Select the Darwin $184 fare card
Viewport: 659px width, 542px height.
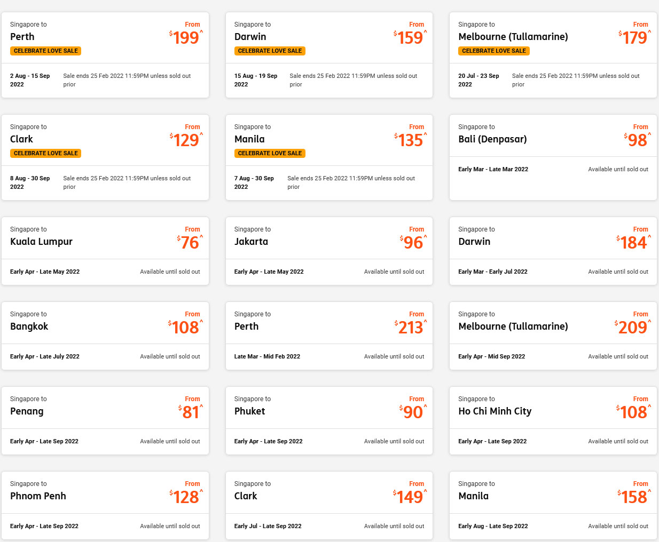pyautogui.click(x=553, y=251)
